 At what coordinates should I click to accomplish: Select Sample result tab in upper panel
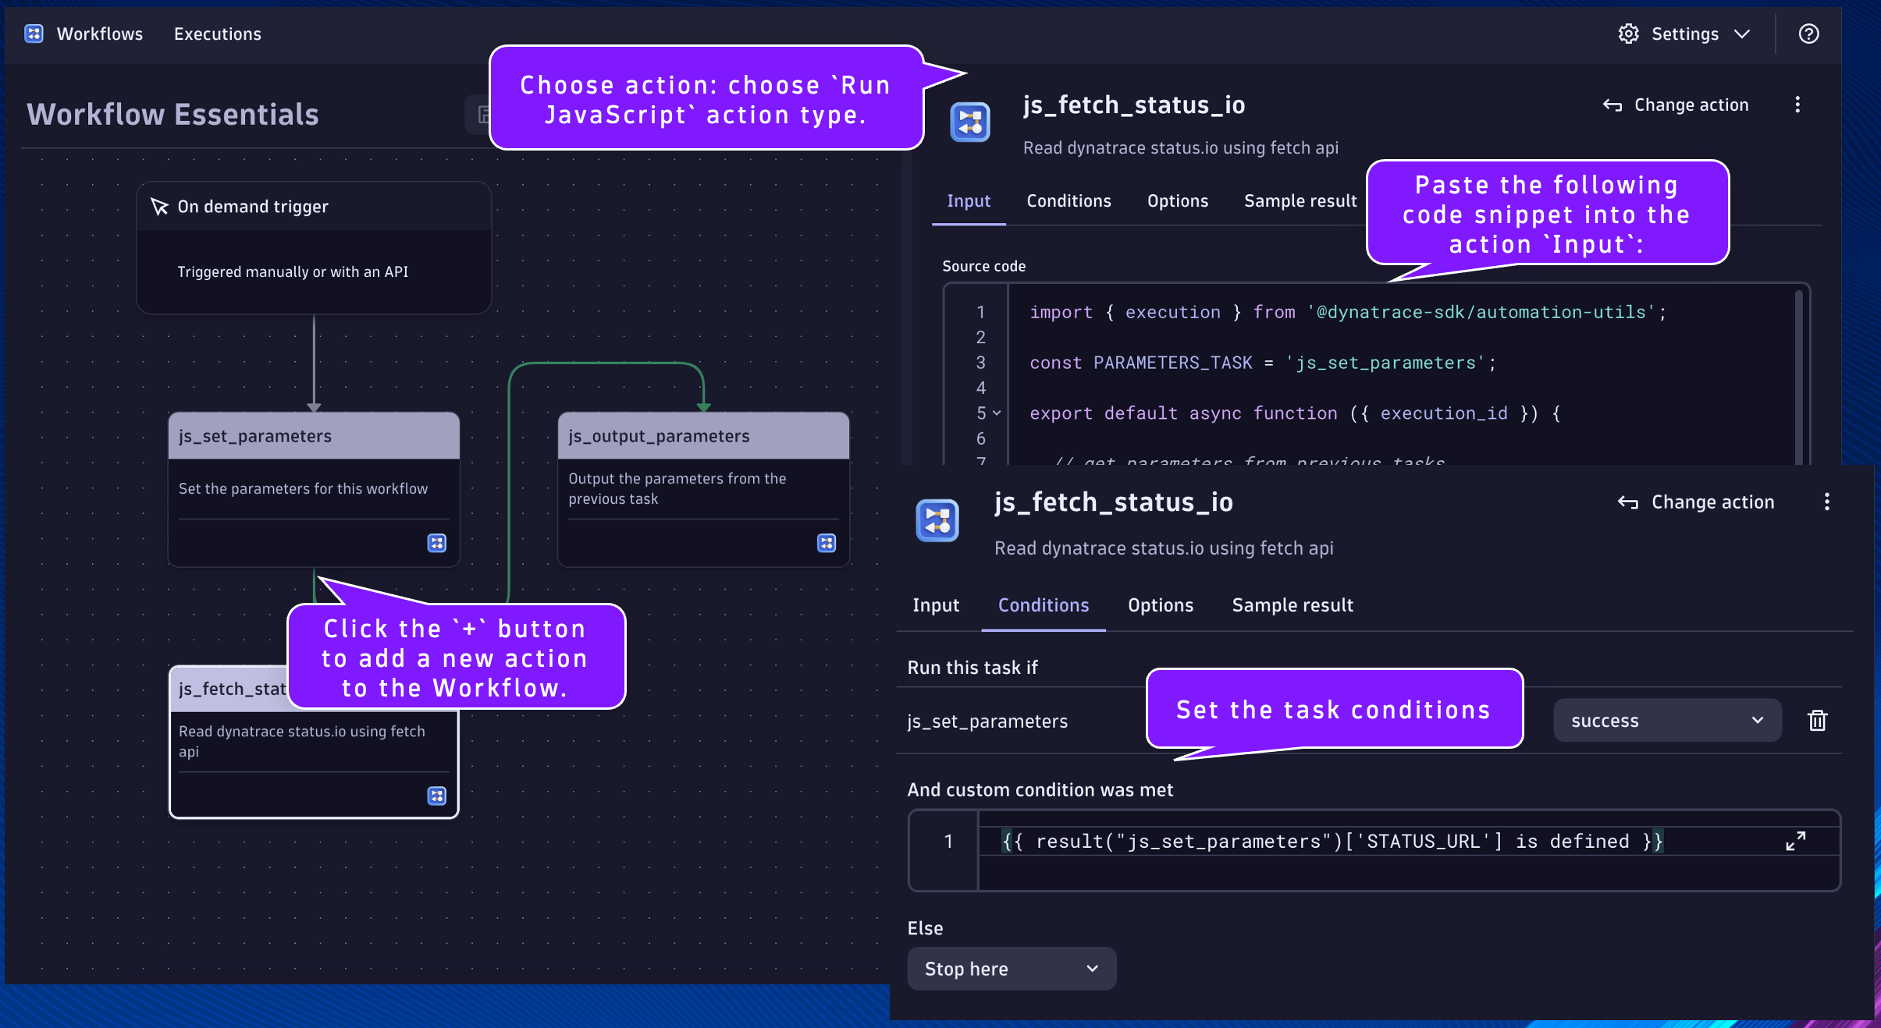pyautogui.click(x=1300, y=201)
